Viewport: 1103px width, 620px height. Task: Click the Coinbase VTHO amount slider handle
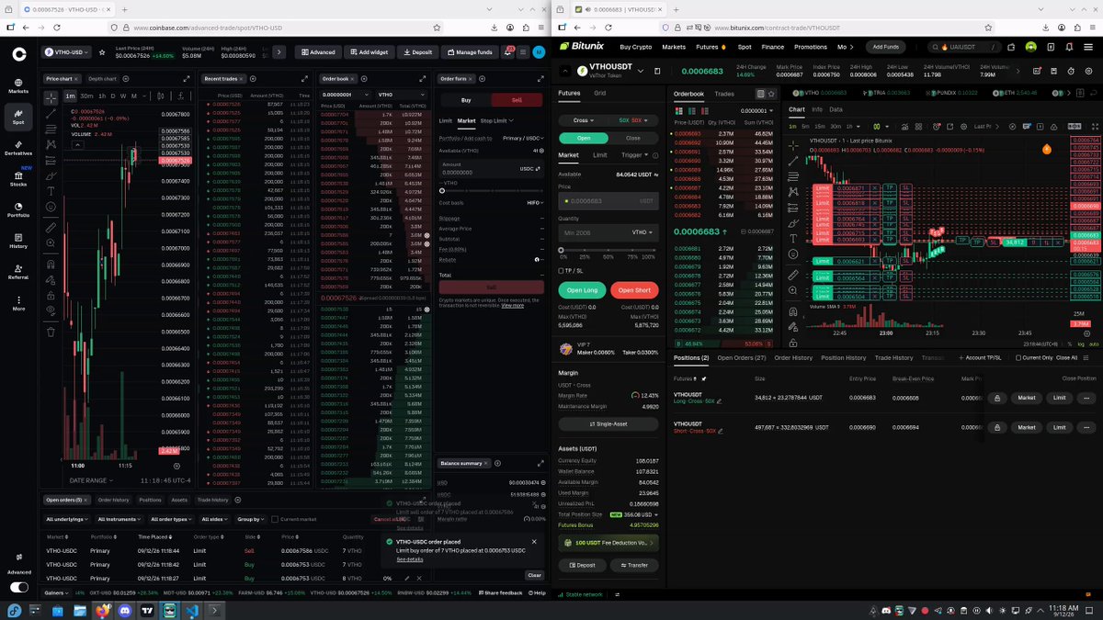442,192
